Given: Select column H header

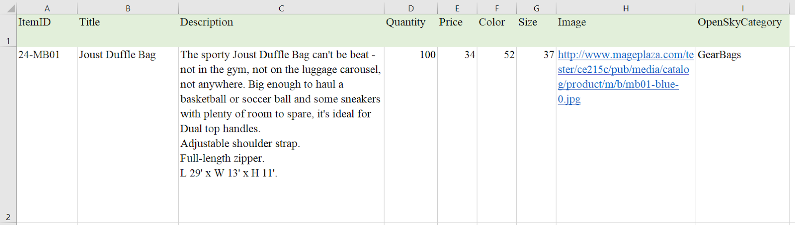Looking at the screenshot, I should [626, 8].
